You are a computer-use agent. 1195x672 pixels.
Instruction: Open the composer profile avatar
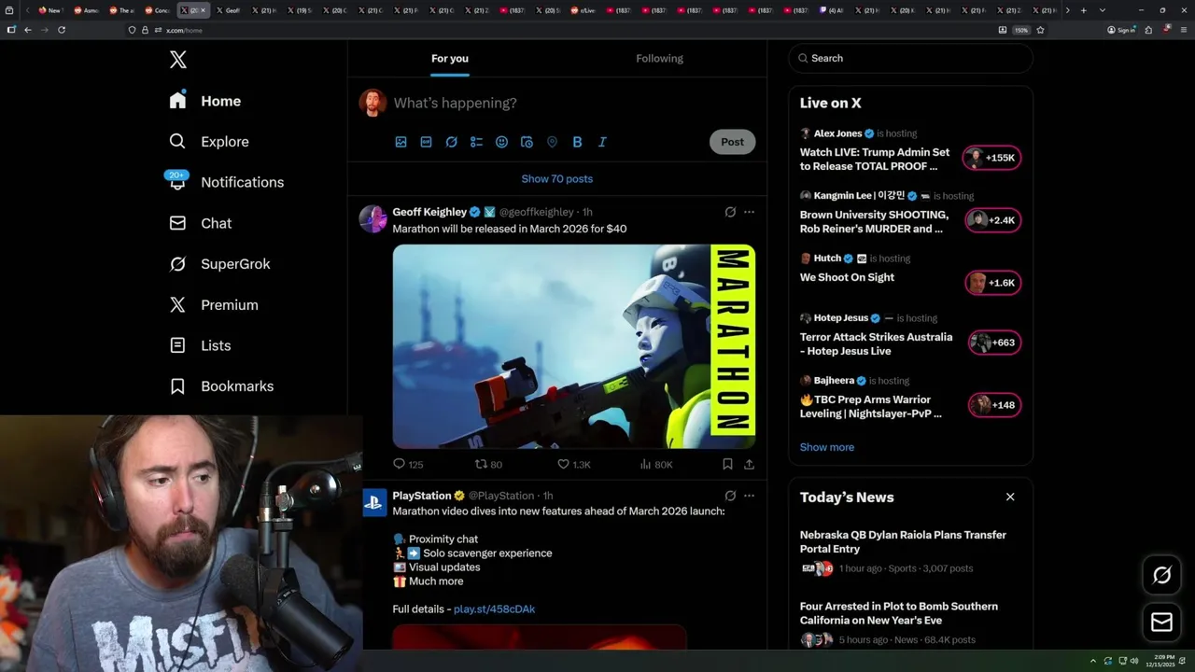click(373, 103)
